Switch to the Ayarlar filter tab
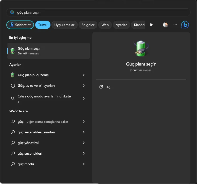Viewport: 197px width, 184px height. pyautogui.click(x=121, y=25)
